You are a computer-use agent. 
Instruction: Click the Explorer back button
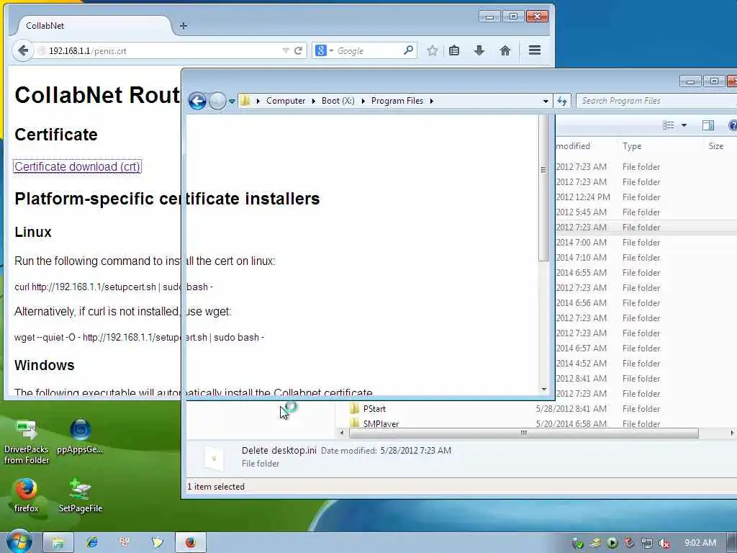point(197,101)
